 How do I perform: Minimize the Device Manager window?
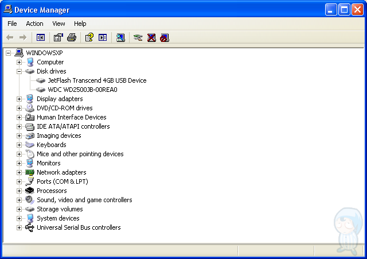tap(330, 10)
